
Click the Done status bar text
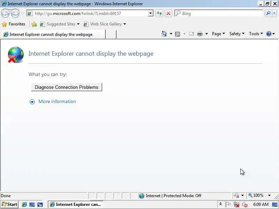(x=6, y=196)
